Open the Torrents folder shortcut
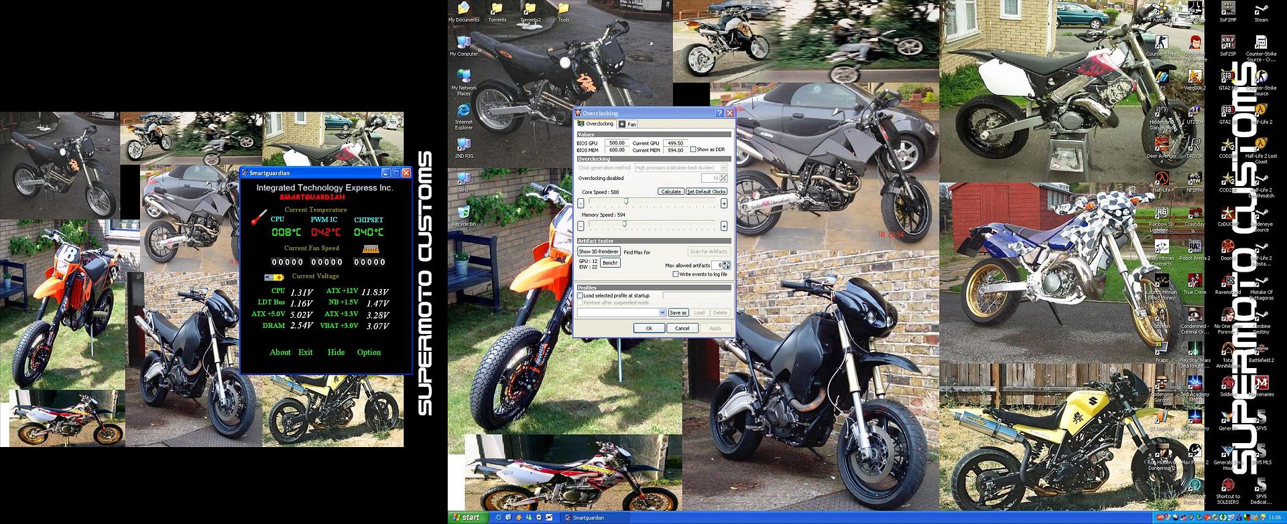The image size is (1287, 524). tap(497, 11)
